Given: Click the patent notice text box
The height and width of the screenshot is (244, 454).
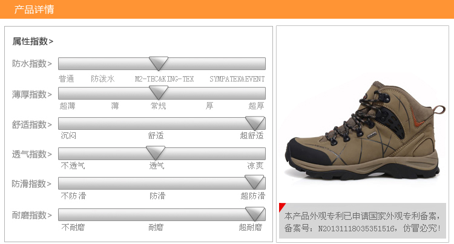Looking at the screenshot, I should [363, 221].
